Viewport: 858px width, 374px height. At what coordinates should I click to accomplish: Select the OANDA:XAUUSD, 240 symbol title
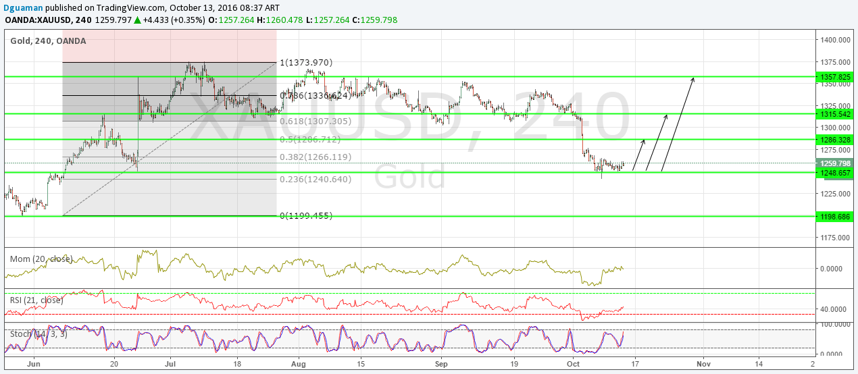coord(49,20)
